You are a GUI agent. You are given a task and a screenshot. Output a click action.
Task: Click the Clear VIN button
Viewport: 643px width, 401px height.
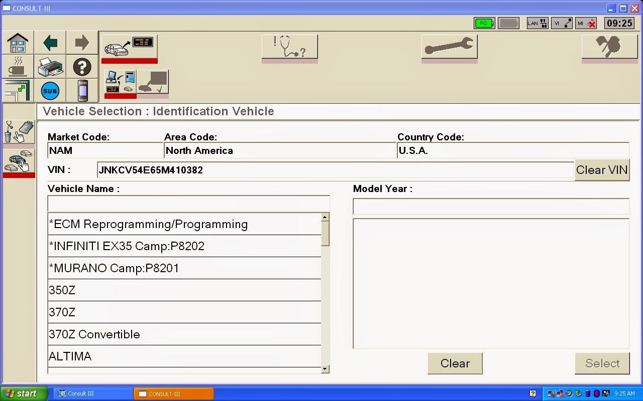602,170
